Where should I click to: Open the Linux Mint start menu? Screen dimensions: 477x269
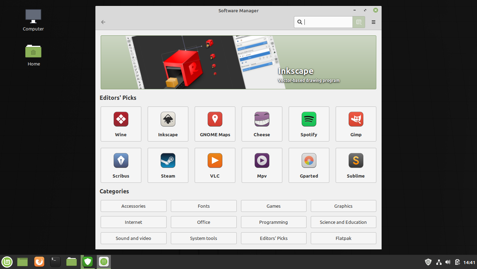coord(7,262)
